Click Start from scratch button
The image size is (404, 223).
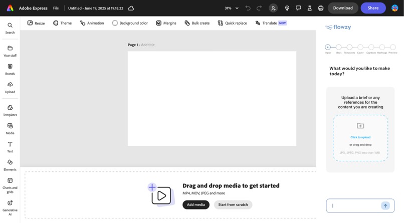point(233,205)
